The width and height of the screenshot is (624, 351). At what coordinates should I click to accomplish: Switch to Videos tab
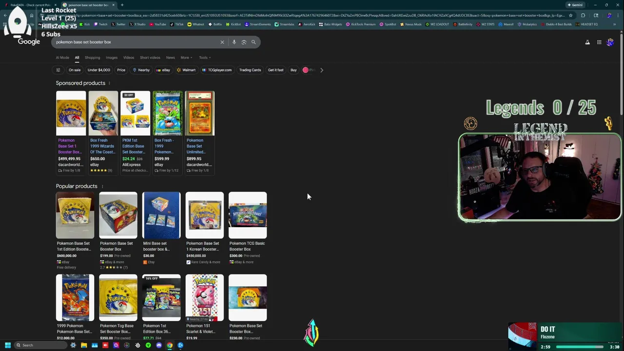point(129,58)
